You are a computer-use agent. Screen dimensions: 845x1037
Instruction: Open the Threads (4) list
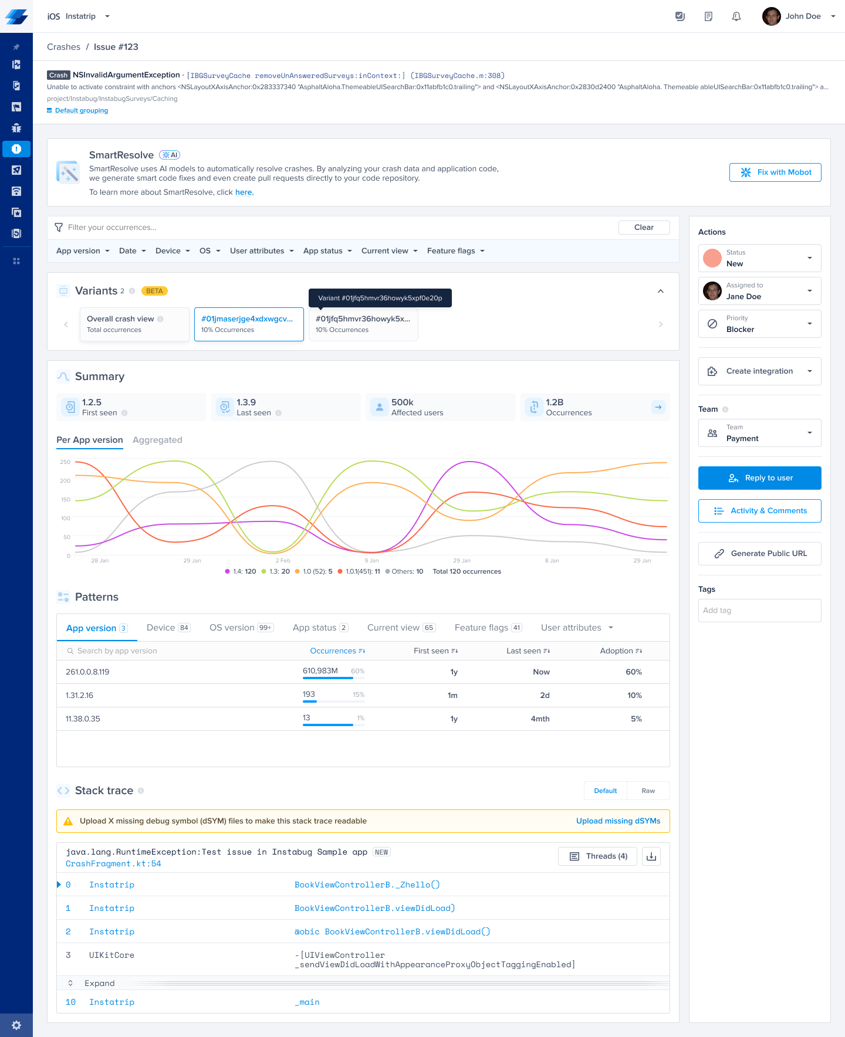pos(597,856)
